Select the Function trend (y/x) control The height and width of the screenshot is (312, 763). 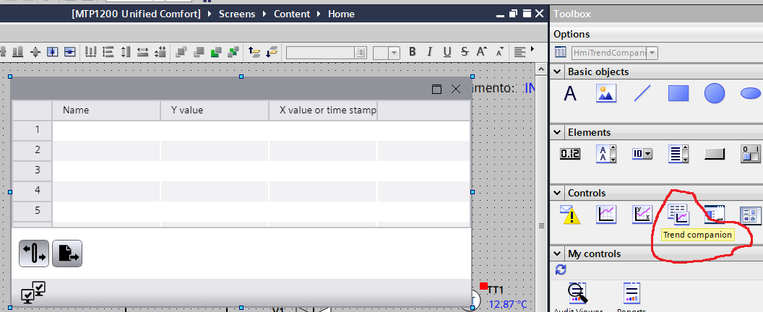[x=642, y=214]
